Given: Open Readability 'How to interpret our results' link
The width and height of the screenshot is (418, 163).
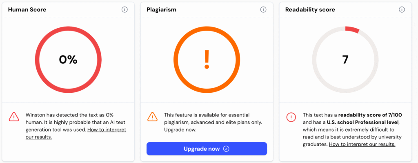Looking at the screenshot, I should click(362, 144).
